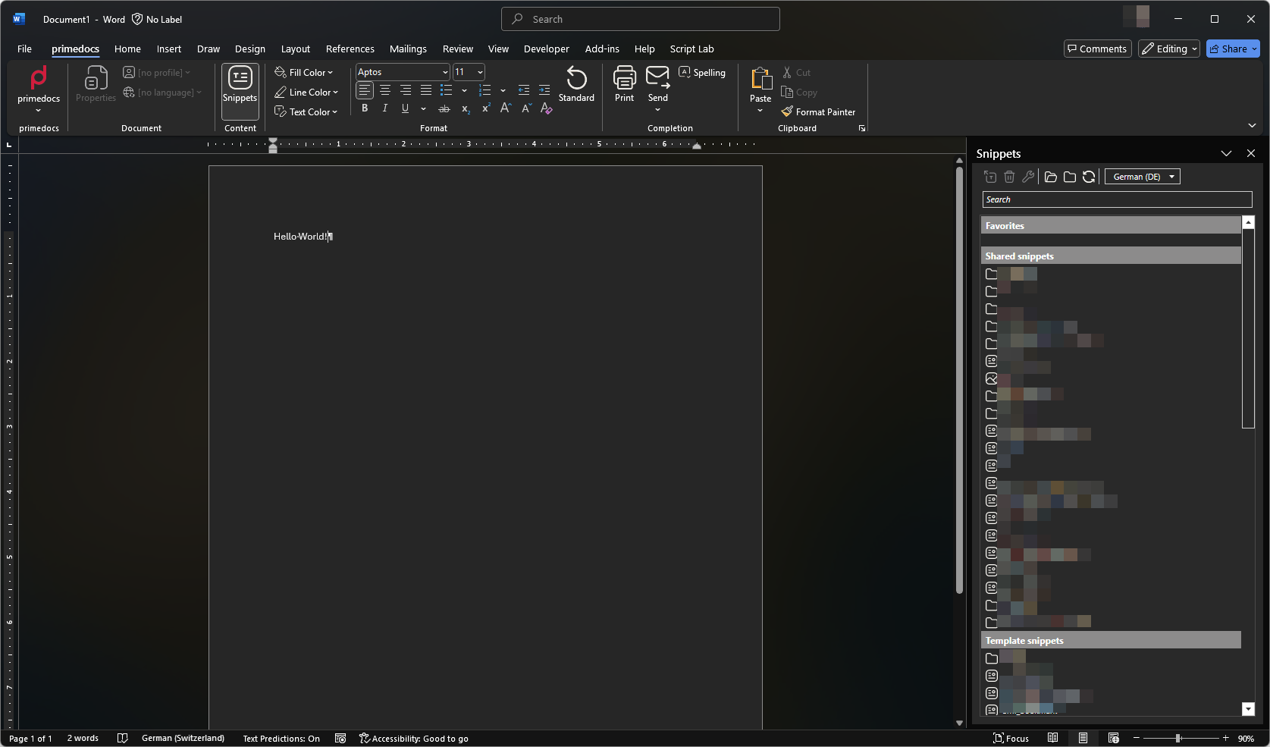Open the Snippets content button
The width and height of the screenshot is (1270, 747).
click(240, 91)
